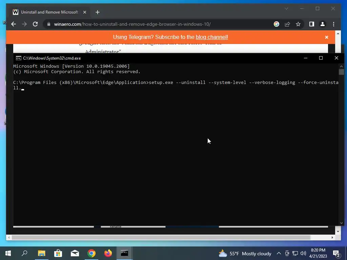Click the winaero.com address bar URL
The width and height of the screenshot is (347, 260).
pos(132,24)
